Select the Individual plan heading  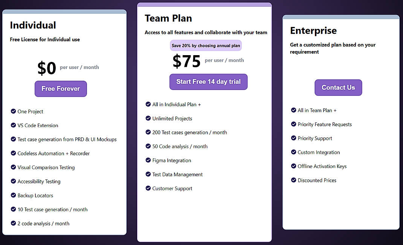[x=33, y=25]
